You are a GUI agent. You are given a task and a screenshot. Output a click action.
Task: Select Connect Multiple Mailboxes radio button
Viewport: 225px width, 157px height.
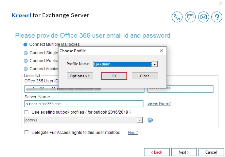[25, 45]
